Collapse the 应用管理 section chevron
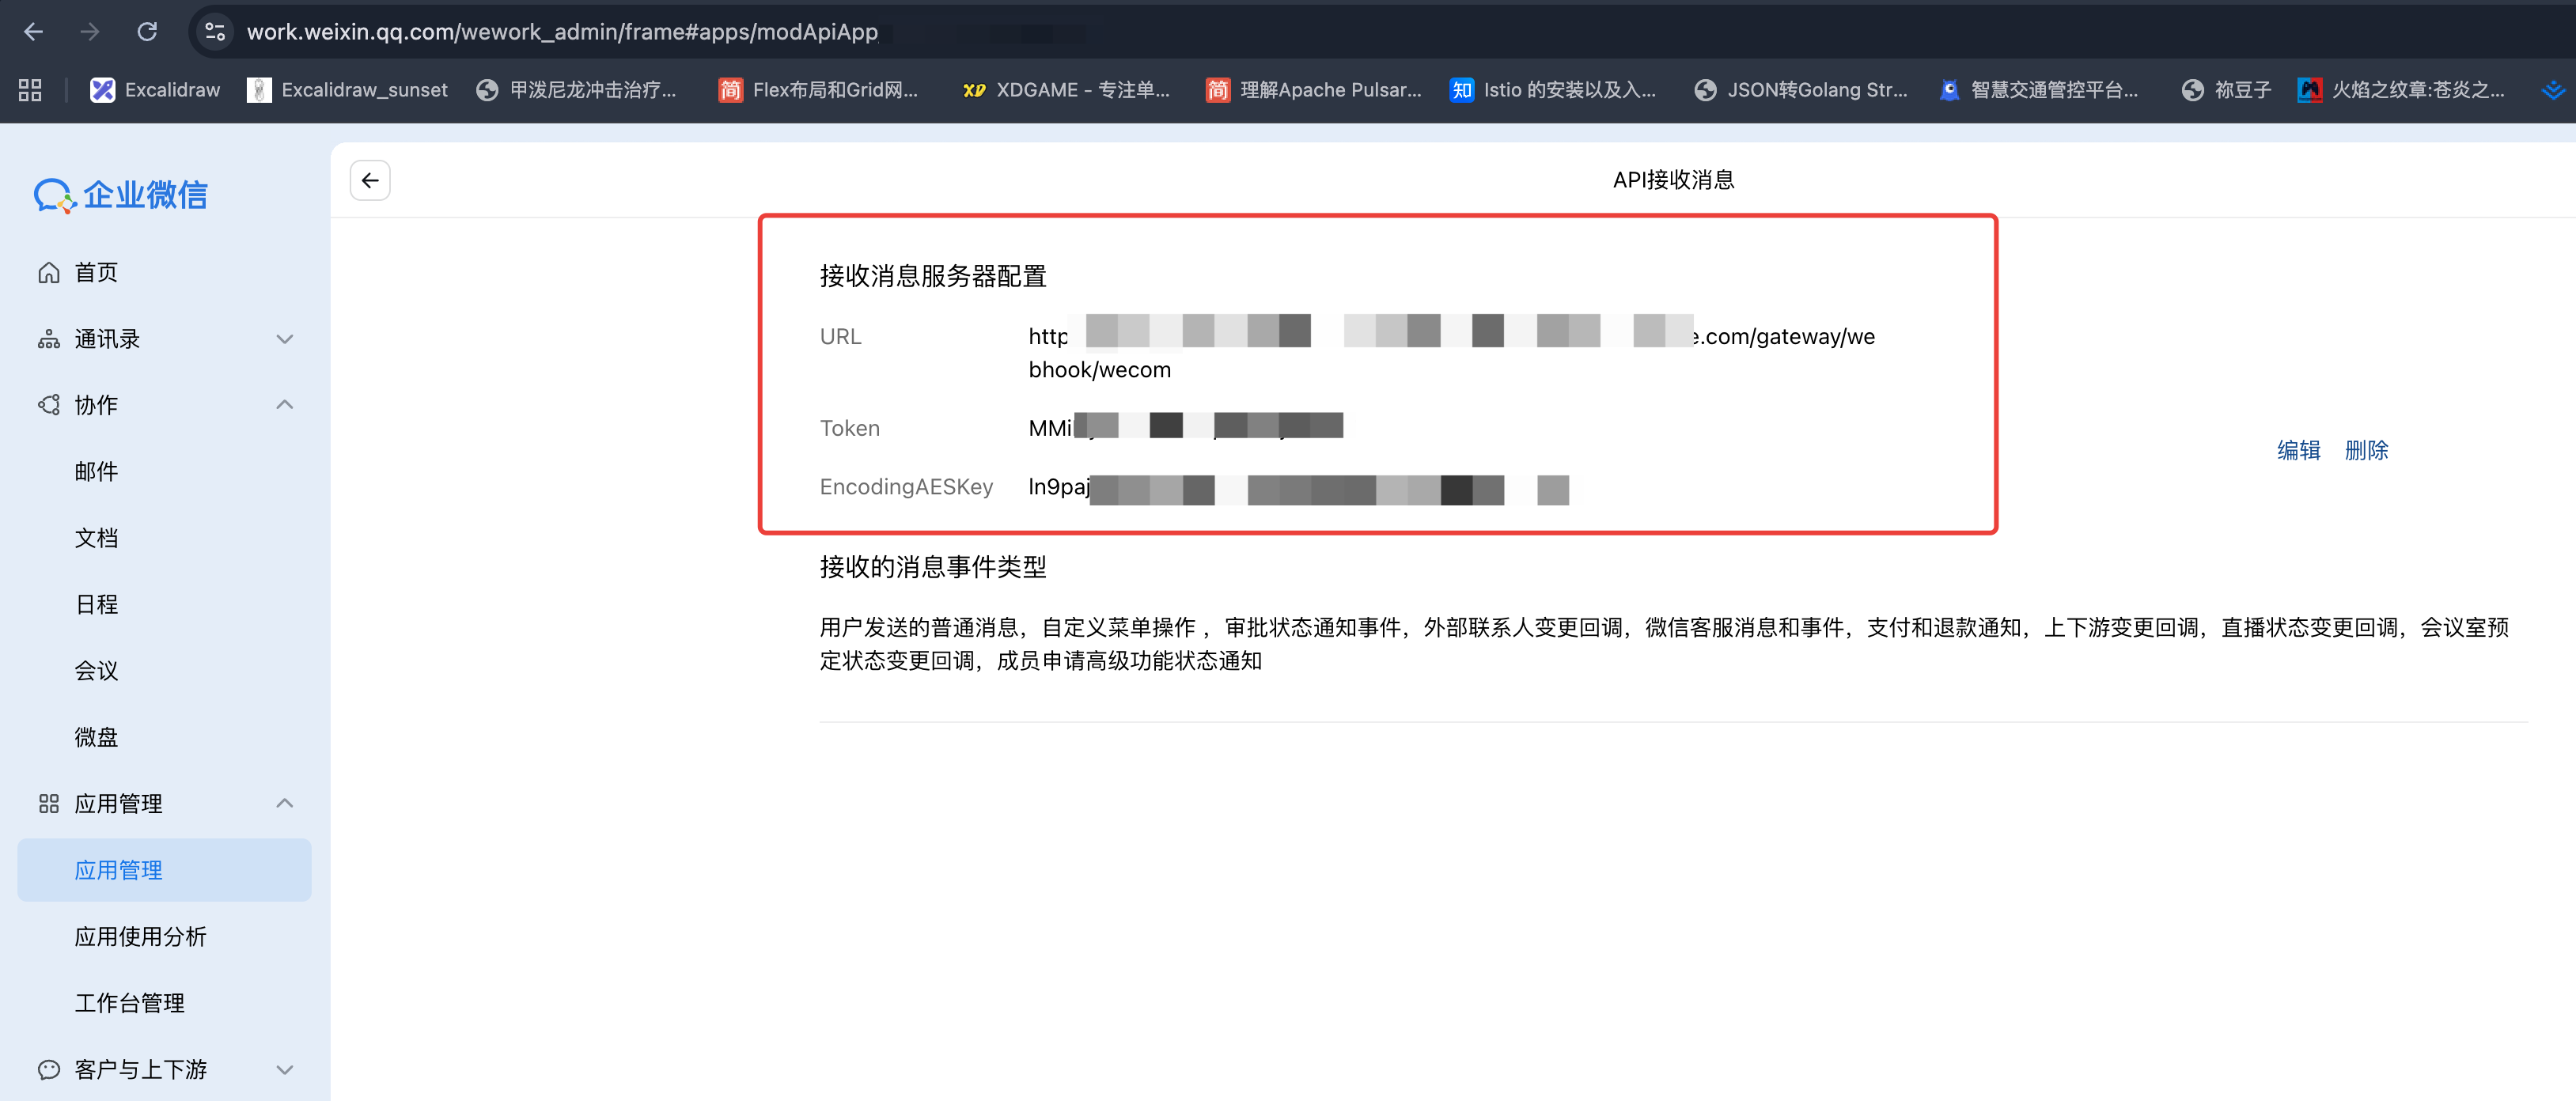The image size is (2576, 1101). 285,803
